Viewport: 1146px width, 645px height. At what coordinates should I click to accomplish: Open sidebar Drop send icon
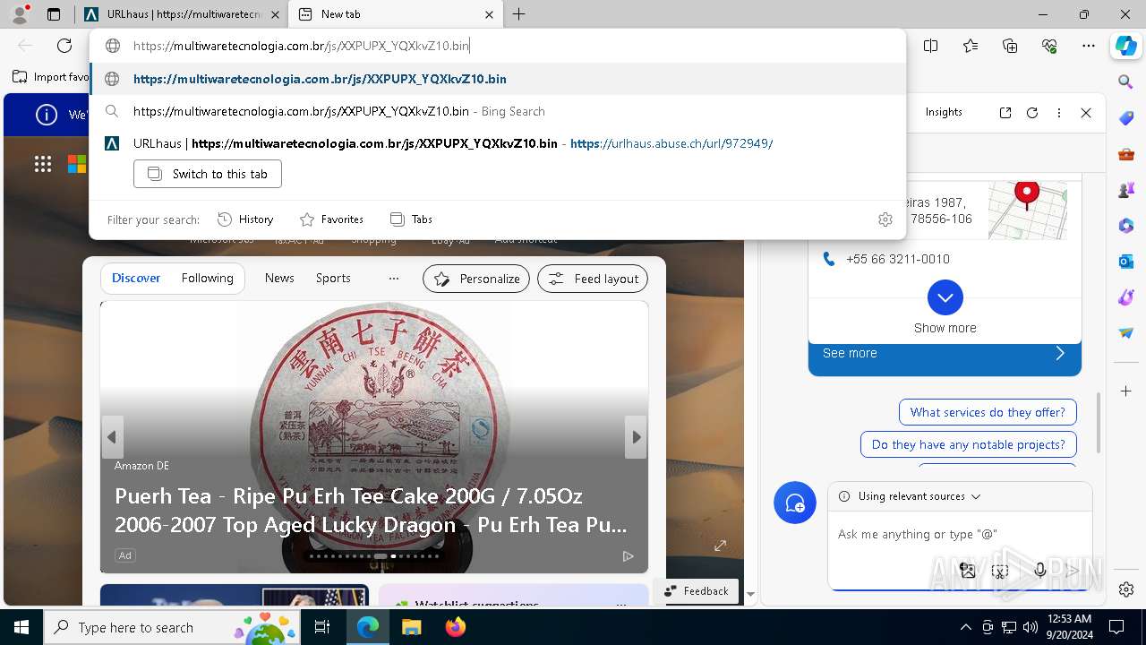click(1126, 333)
